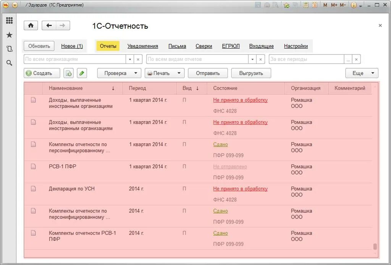Switch to the Входящие tab
The width and height of the screenshot is (391, 265).
coord(261,46)
